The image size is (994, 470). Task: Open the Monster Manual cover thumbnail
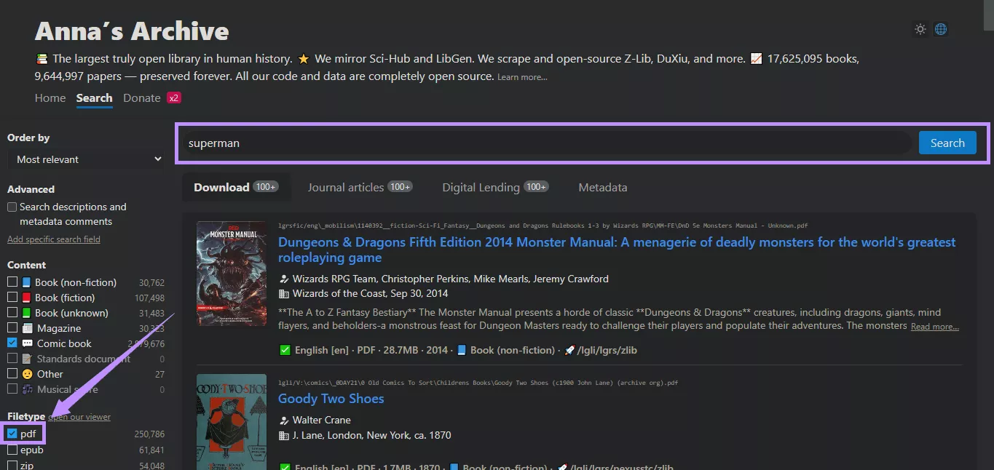[x=231, y=273]
